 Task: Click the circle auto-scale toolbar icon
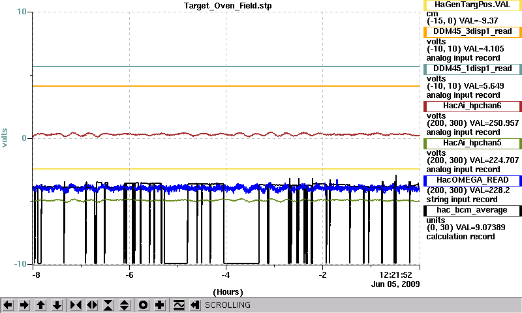pyautogui.click(x=144, y=305)
